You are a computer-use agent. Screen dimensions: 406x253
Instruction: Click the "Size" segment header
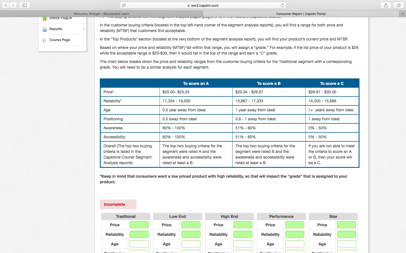pyautogui.click(x=333, y=216)
